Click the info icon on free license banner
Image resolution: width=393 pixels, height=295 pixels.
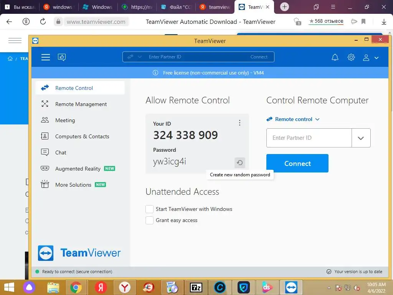[x=155, y=73]
